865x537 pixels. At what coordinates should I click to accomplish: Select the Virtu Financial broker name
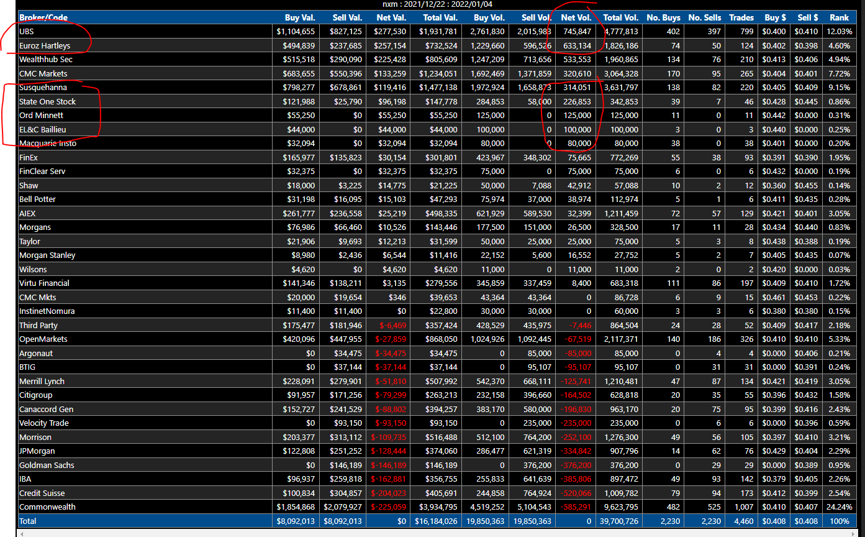click(44, 283)
